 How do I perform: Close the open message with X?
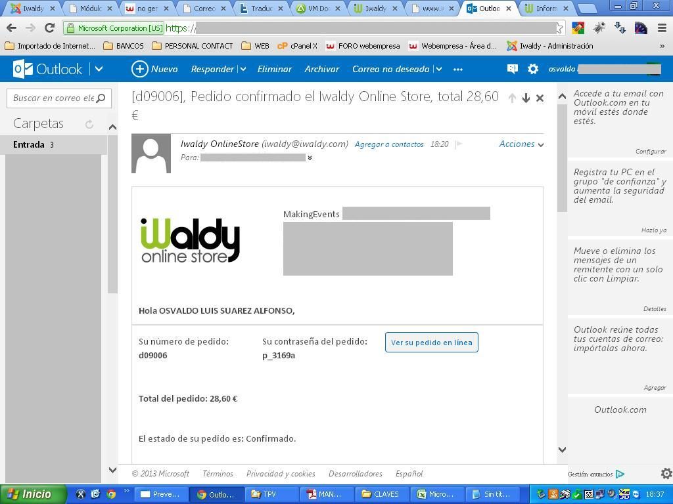pos(540,98)
